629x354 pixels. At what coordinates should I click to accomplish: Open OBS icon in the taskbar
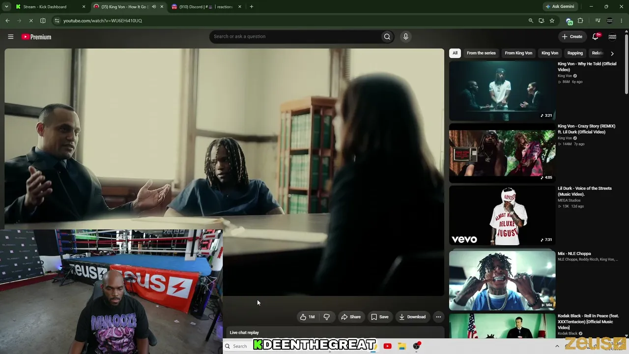(417, 346)
